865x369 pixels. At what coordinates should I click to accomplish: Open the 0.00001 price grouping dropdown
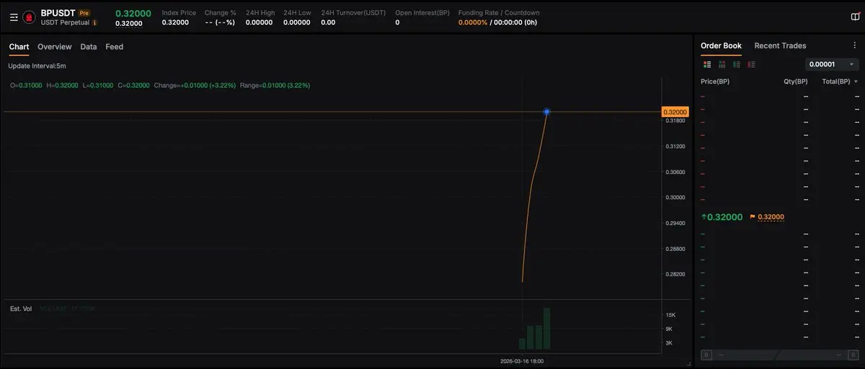832,64
